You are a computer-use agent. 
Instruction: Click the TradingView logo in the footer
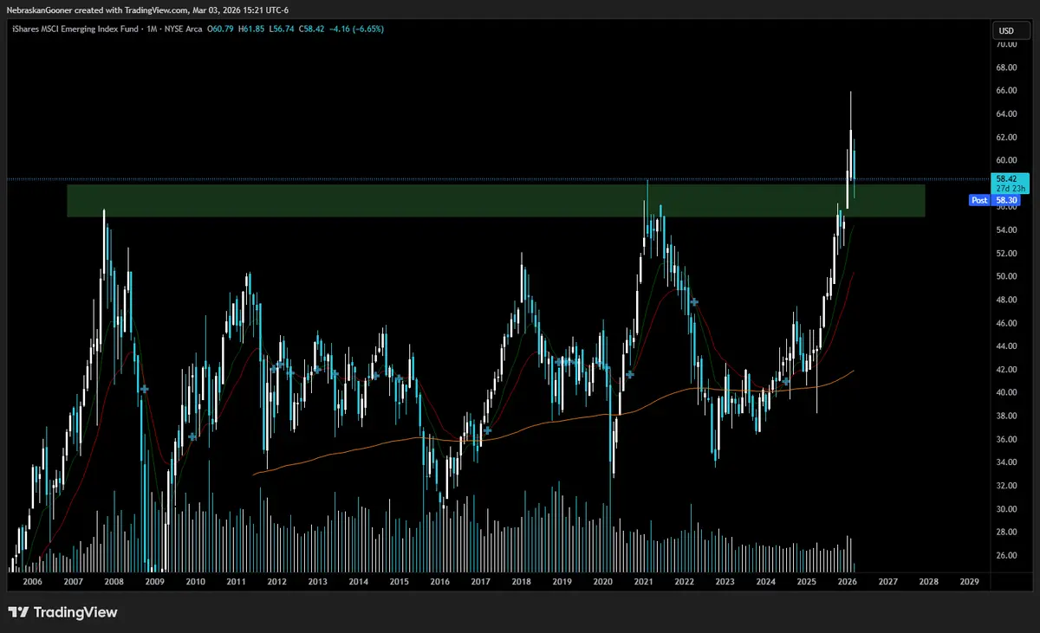coord(62,612)
